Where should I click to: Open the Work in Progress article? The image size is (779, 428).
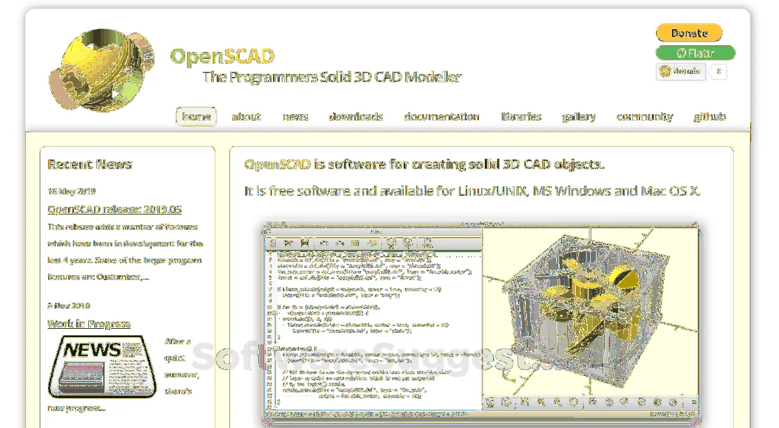coord(89,324)
